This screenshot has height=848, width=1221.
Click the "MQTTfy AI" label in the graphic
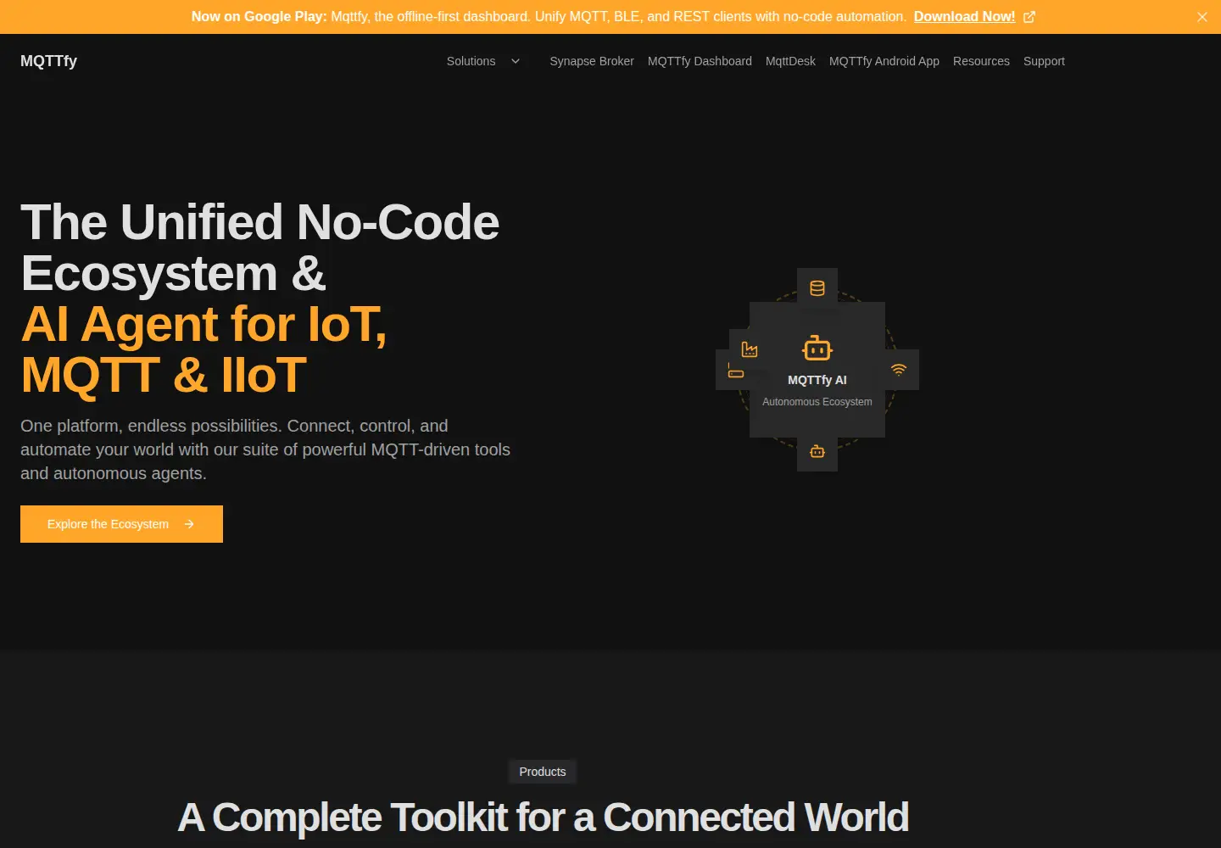(817, 380)
